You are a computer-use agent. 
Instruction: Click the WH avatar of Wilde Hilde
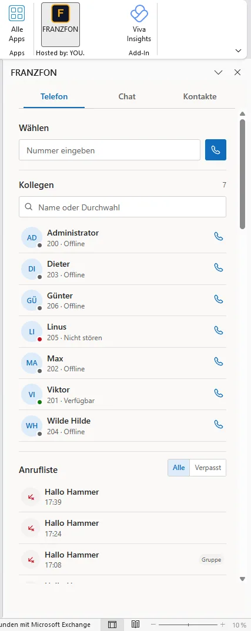32,426
